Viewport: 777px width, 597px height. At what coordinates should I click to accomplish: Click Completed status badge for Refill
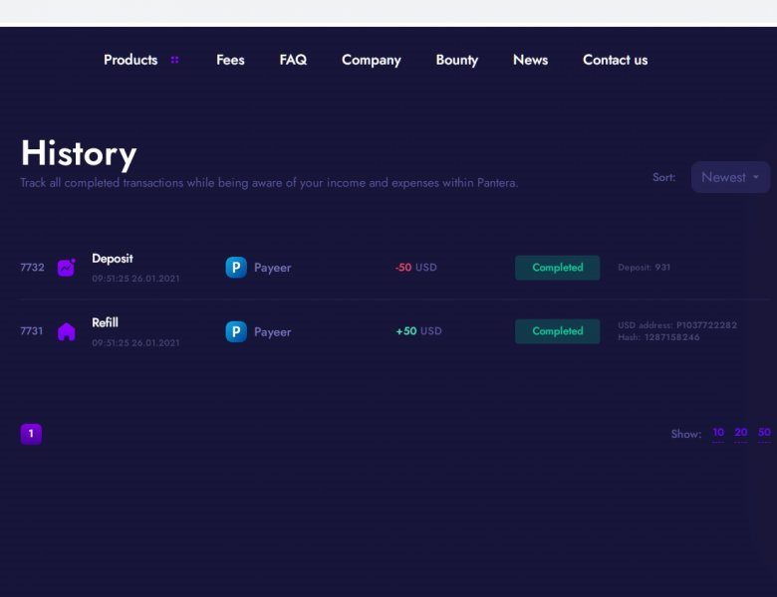coord(558,331)
